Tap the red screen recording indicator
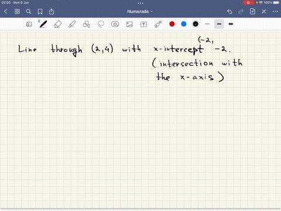Image resolution: width=281 pixels, height=211 pixels. 248,2
